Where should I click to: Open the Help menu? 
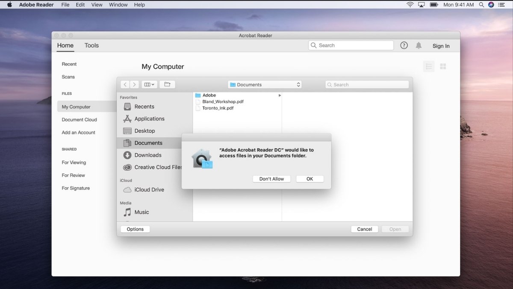pyautogui.click(x=139, y=5)
